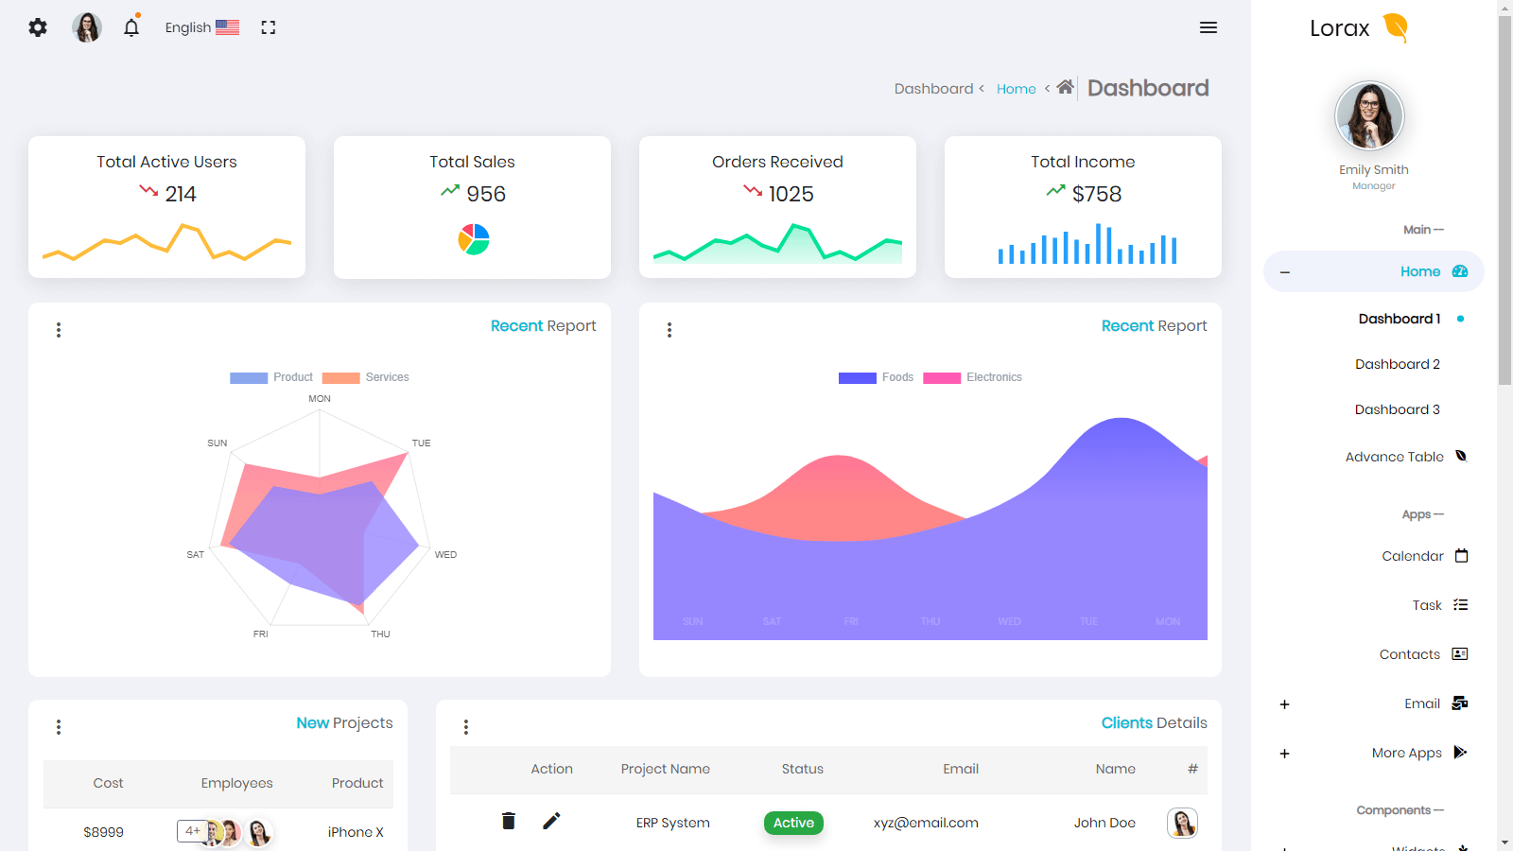Select the Task list icon in the sidebar

[1460, 604]
